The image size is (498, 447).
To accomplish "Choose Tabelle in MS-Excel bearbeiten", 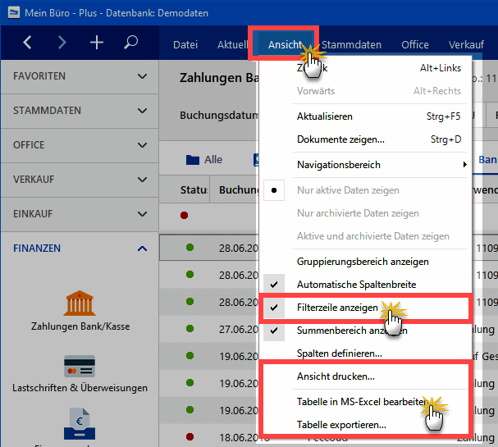I will point(364,402).
